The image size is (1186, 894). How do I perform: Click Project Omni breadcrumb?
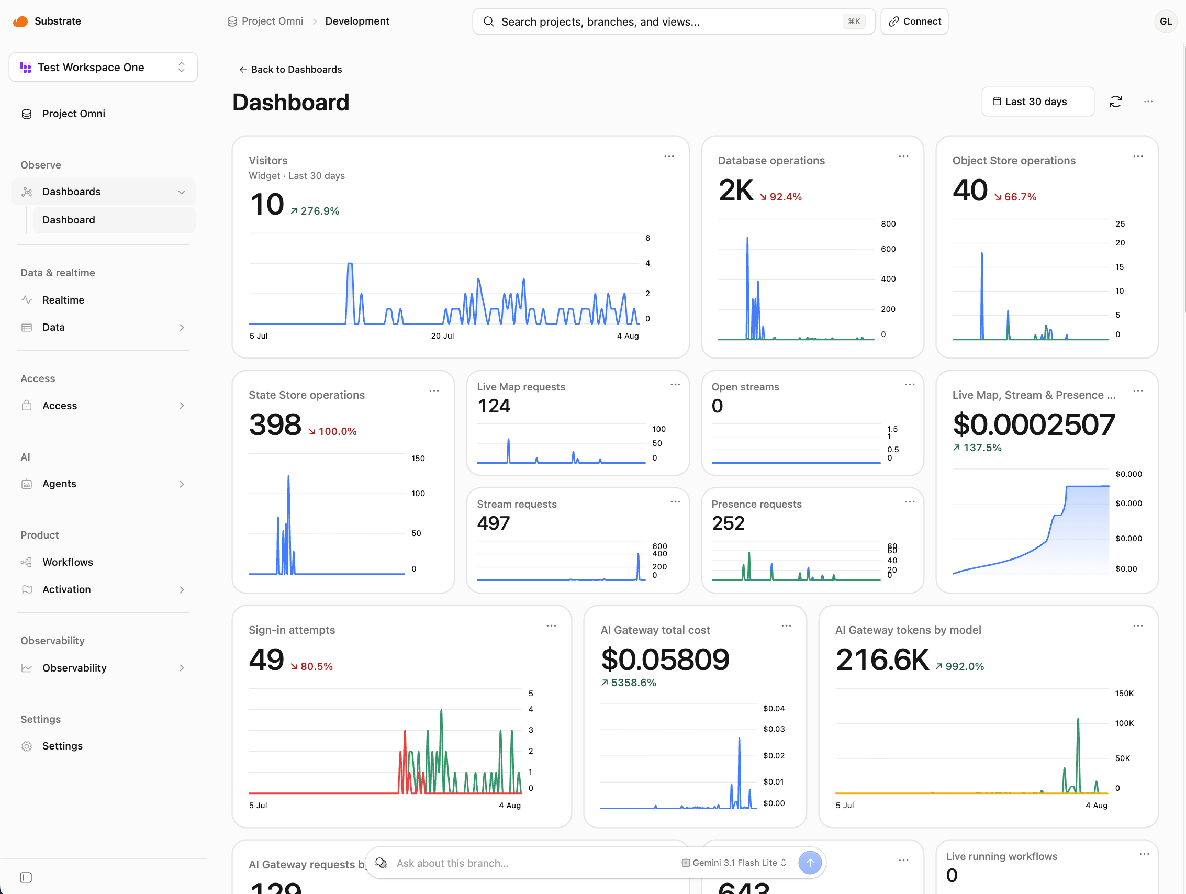[x=265, y=21]
